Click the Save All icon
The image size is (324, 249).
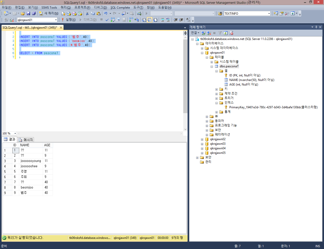click(x=34, y=13)
